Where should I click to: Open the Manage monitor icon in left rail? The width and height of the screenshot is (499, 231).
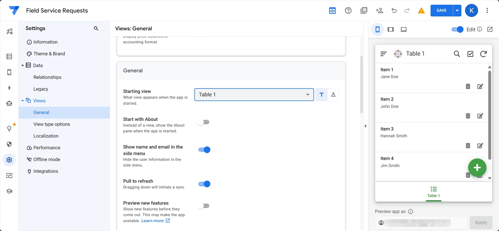(9, 176)
